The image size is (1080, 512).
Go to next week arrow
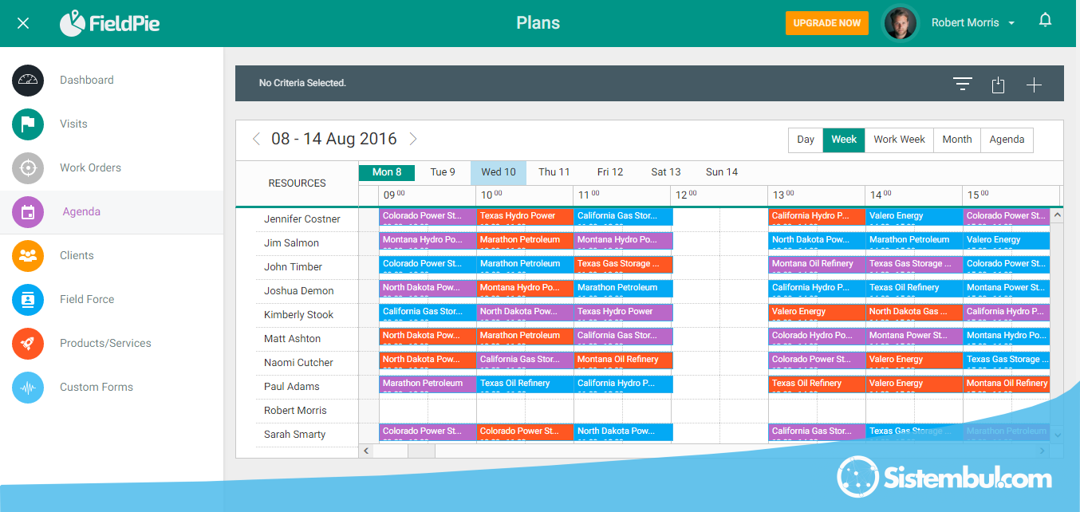413,139
